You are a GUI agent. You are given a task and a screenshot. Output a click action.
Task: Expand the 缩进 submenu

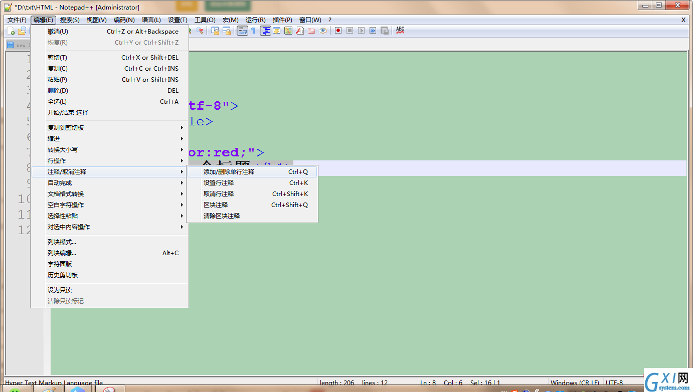(x=109, y=138)
